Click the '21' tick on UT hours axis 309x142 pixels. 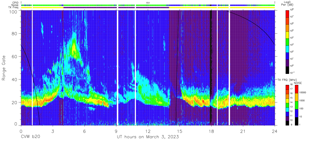point(243,131)
